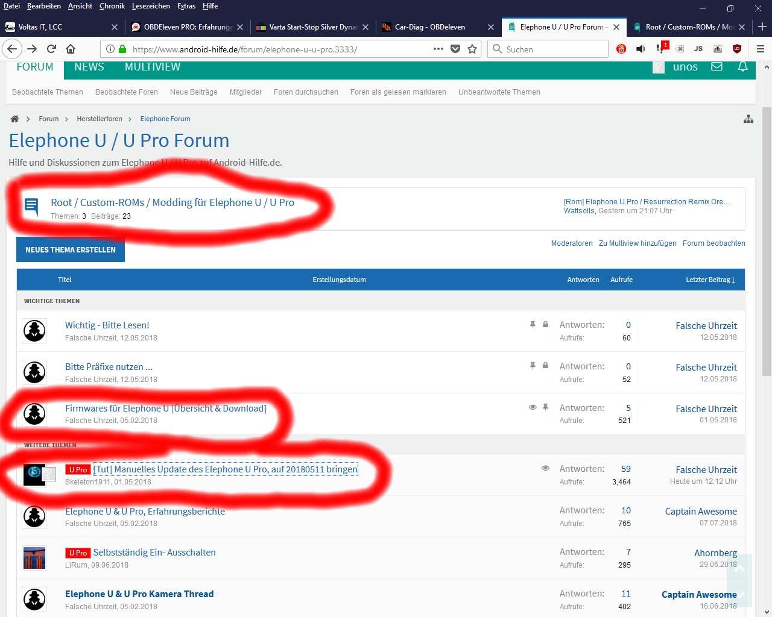Open the Moderatoren link
Viewport: 772px width, 617px height.
[572, 243]
